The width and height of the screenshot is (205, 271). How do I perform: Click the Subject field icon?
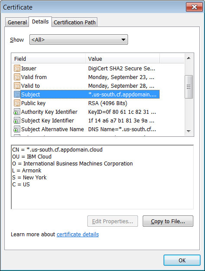17,94
